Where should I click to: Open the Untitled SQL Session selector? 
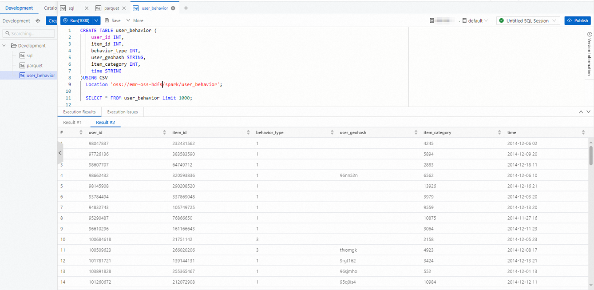528,21
